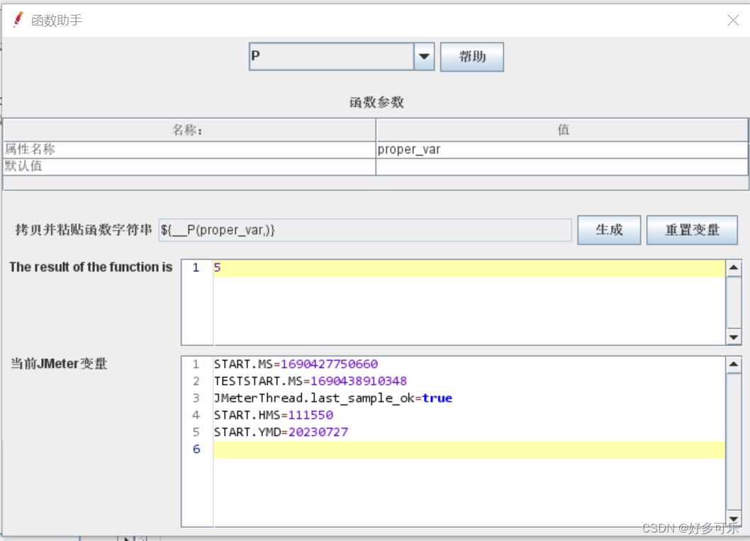750x541 pixels.
Task: Select the 属性名称 name cell
Action: [189, 149]
